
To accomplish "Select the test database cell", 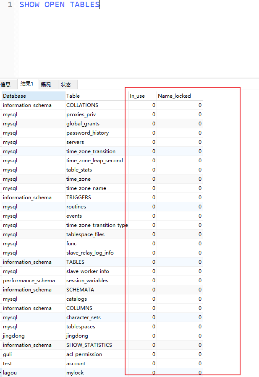I will coord(34,364).
